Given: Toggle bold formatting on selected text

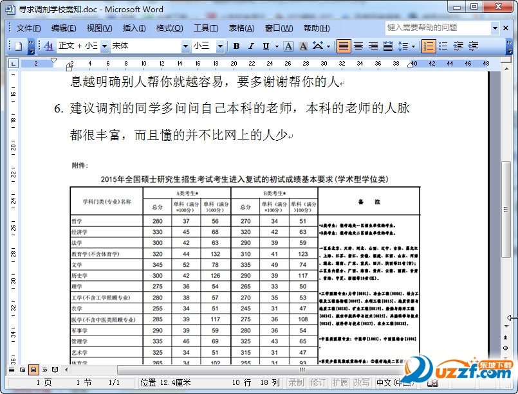Looking at the screenshot, I should pyautogui.click(x=236, y=48).
